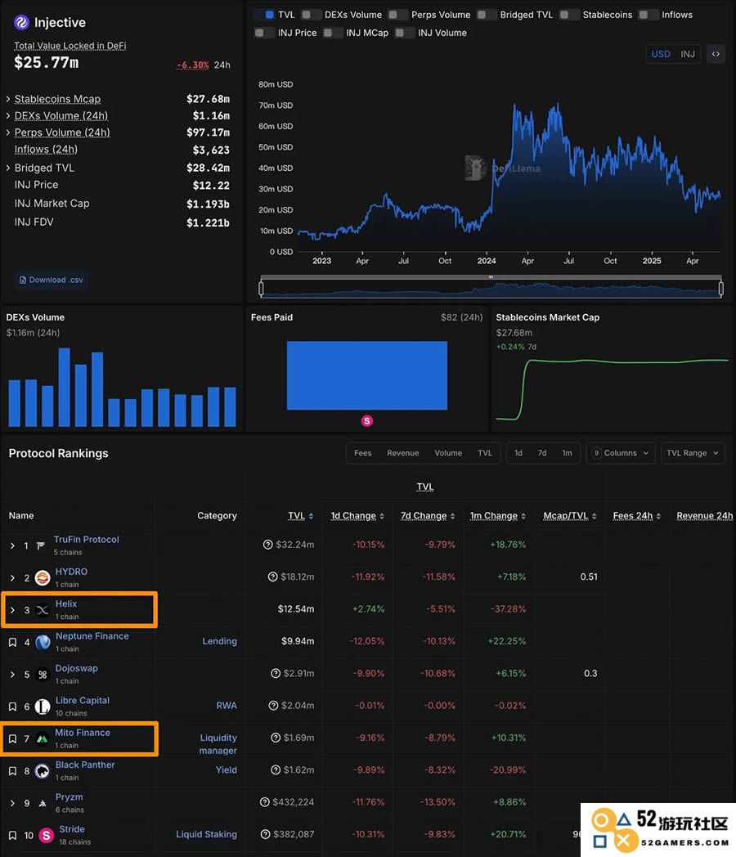
Task: Bookmark Libre Capital with its bookmark icon
Action: click(x=12, y=707)
